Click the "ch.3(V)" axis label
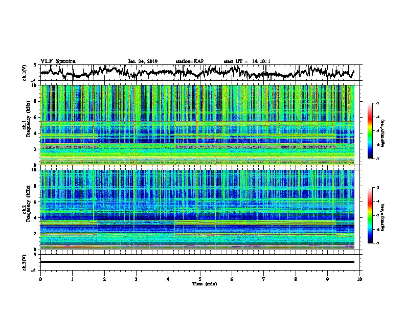Screen dimensions: 405x313 pos(25,262)
